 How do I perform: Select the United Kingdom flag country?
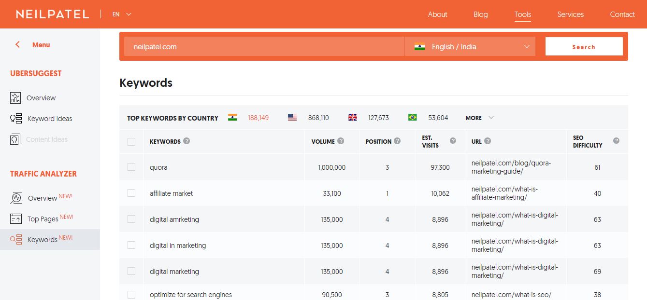(353, 117)
